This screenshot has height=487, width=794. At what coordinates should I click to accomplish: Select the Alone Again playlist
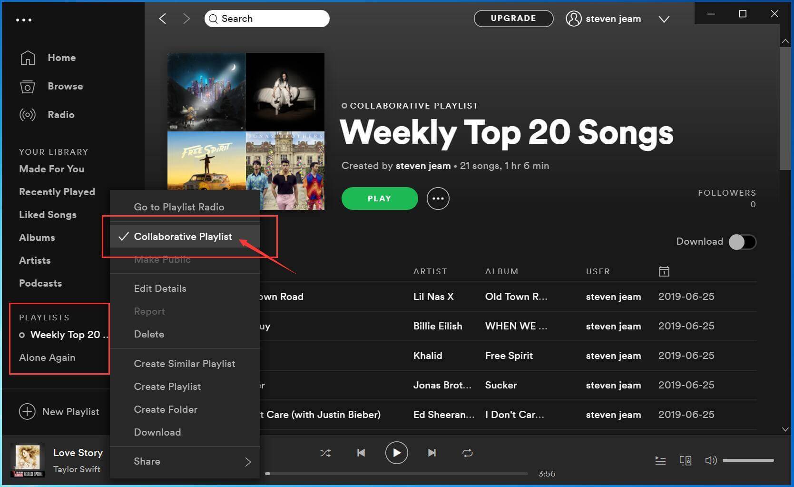[47, 358]
